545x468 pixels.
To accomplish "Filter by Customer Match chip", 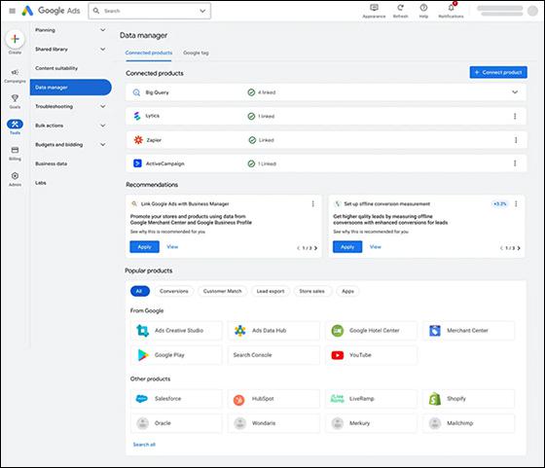I will pyautogui.click(x=223, y=291).
